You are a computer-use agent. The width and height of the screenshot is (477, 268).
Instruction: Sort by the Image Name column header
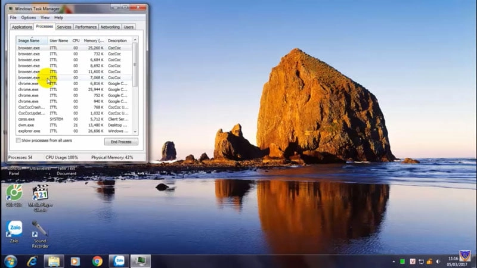coord(32,40)
